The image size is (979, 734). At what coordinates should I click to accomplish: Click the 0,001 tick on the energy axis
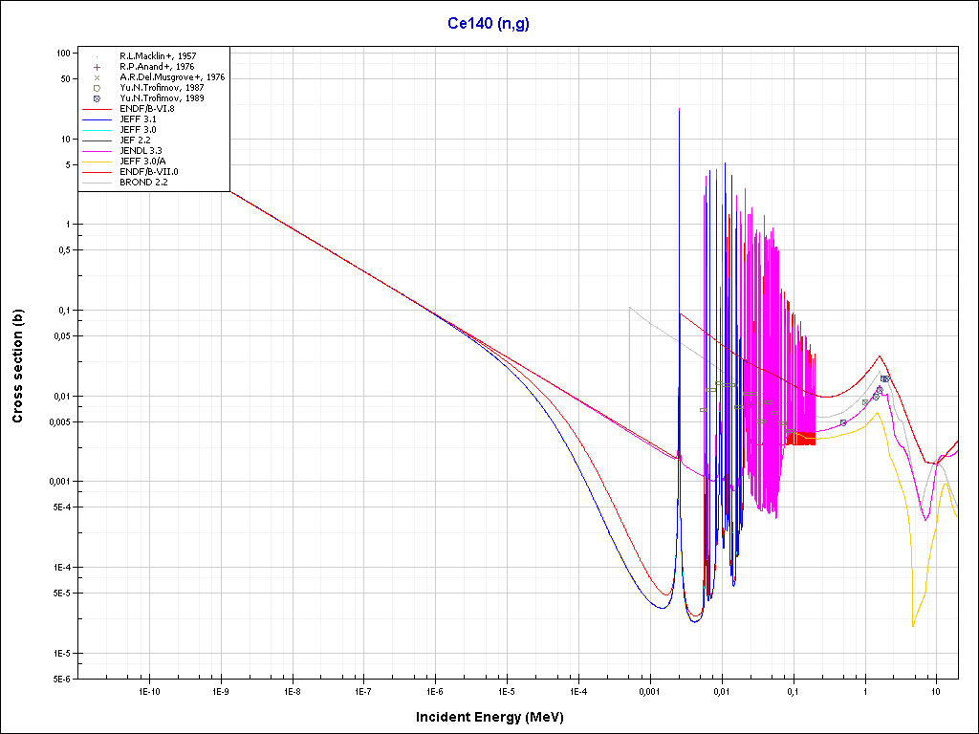coord(649,690)
